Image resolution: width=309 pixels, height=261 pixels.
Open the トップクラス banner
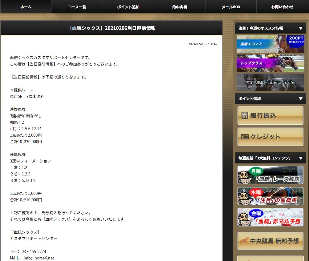[x=270, y=63]
